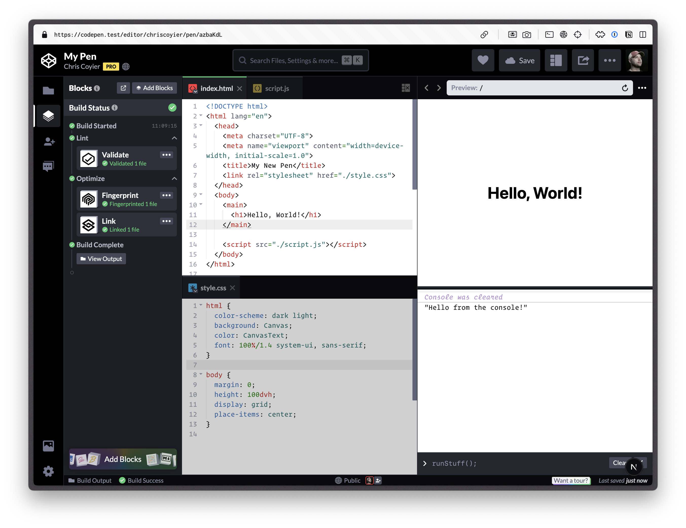Click the Save button

pos(519,60)
